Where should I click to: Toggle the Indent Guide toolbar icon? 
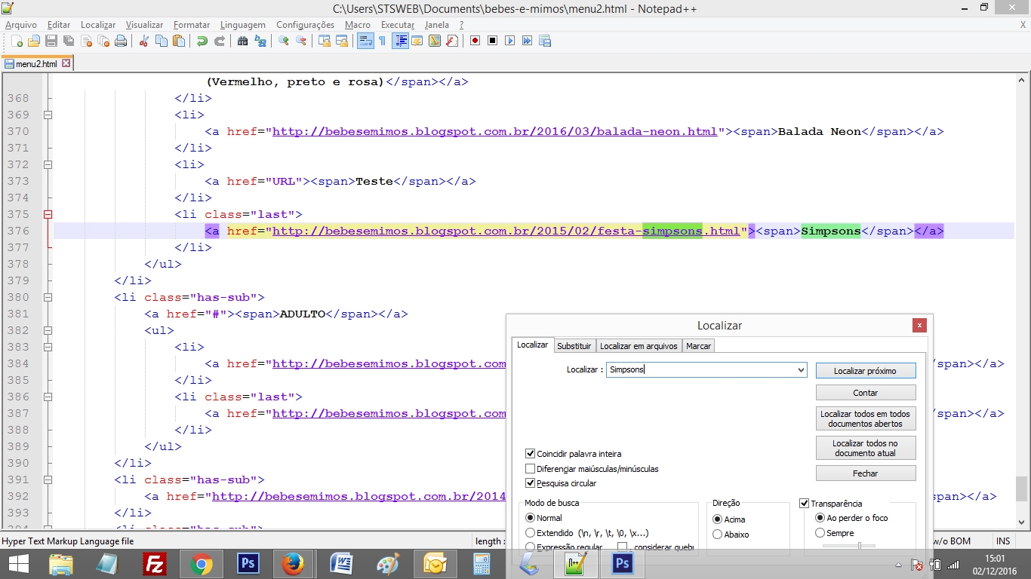pyautogui.click(x=401, y=41)
